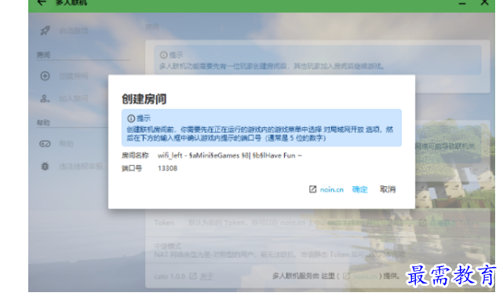The image size is (503, 300).
Task: Click the plus circle icon for creating a room
Action: [x=45, y=76]
